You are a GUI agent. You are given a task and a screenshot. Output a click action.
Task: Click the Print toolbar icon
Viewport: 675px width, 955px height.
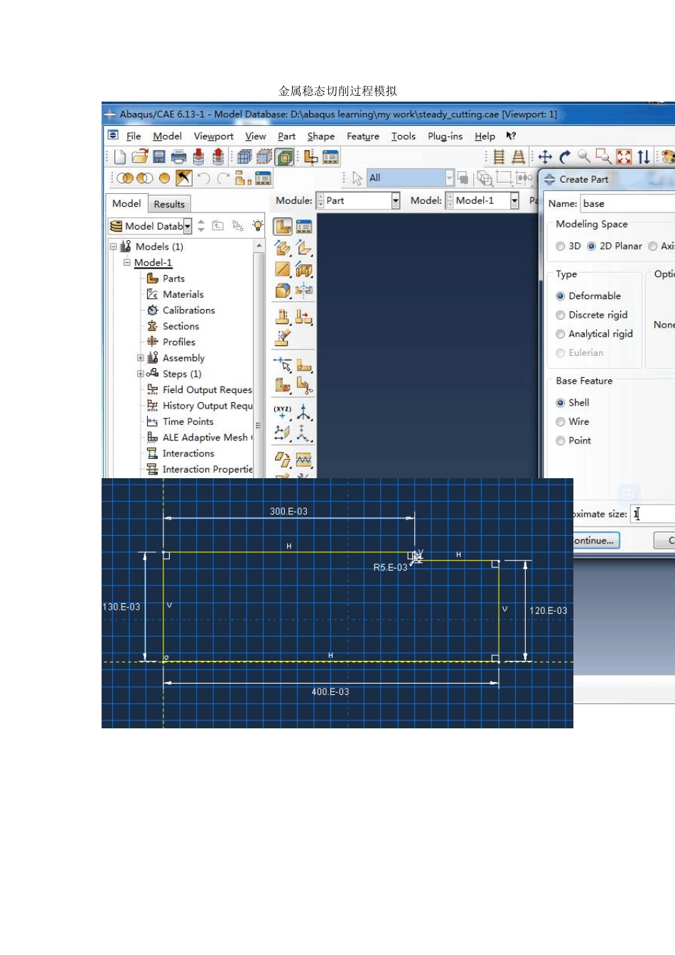point(178,157)
